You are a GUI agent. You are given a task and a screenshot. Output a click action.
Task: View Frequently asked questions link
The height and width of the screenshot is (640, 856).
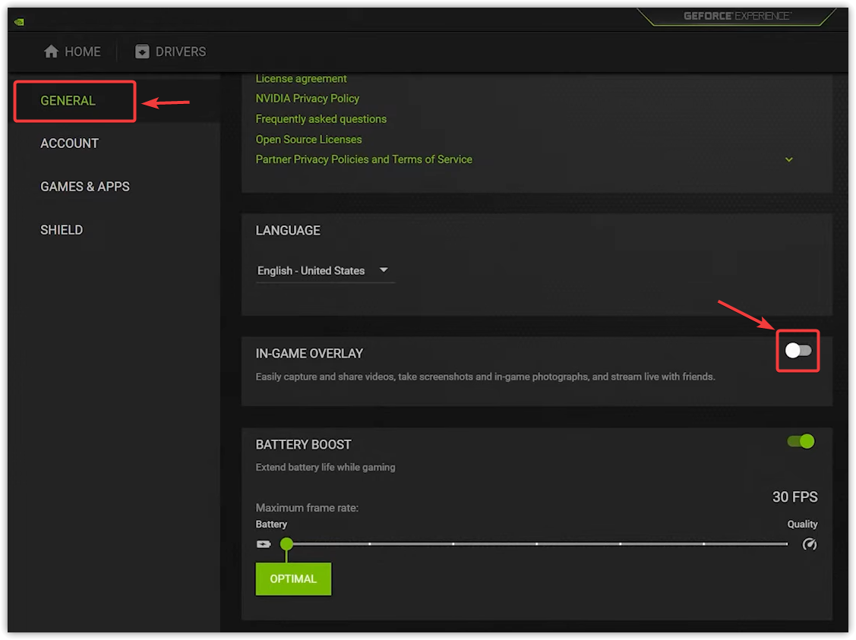pos(321,119)
